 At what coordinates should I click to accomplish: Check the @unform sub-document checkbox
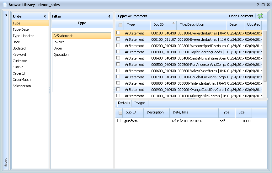[119, 121]
